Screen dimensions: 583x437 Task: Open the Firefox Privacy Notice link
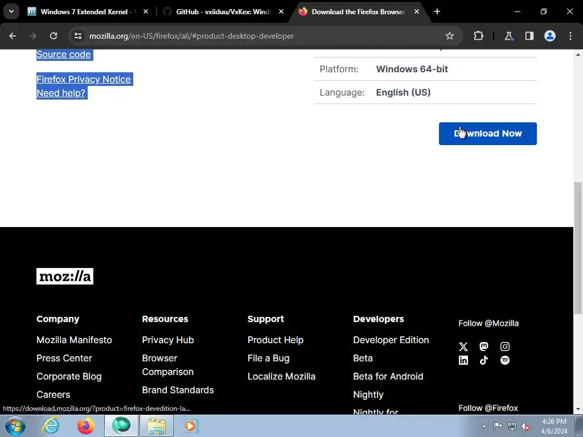point(84,79)
